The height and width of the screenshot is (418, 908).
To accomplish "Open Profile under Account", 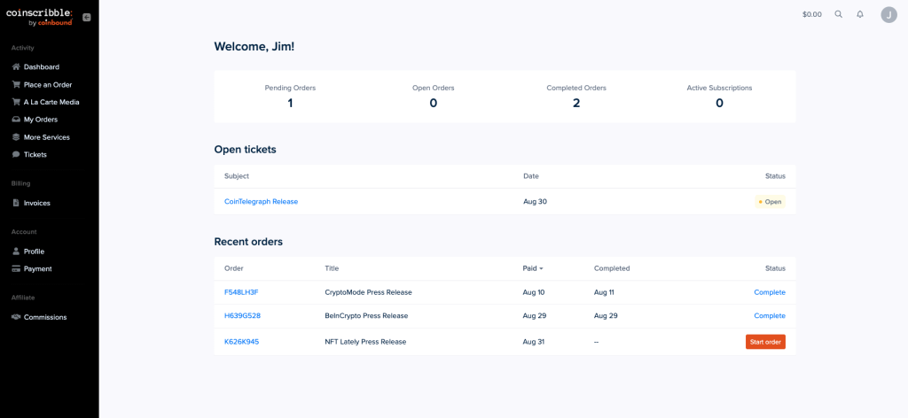I will [x=34, y=252].
